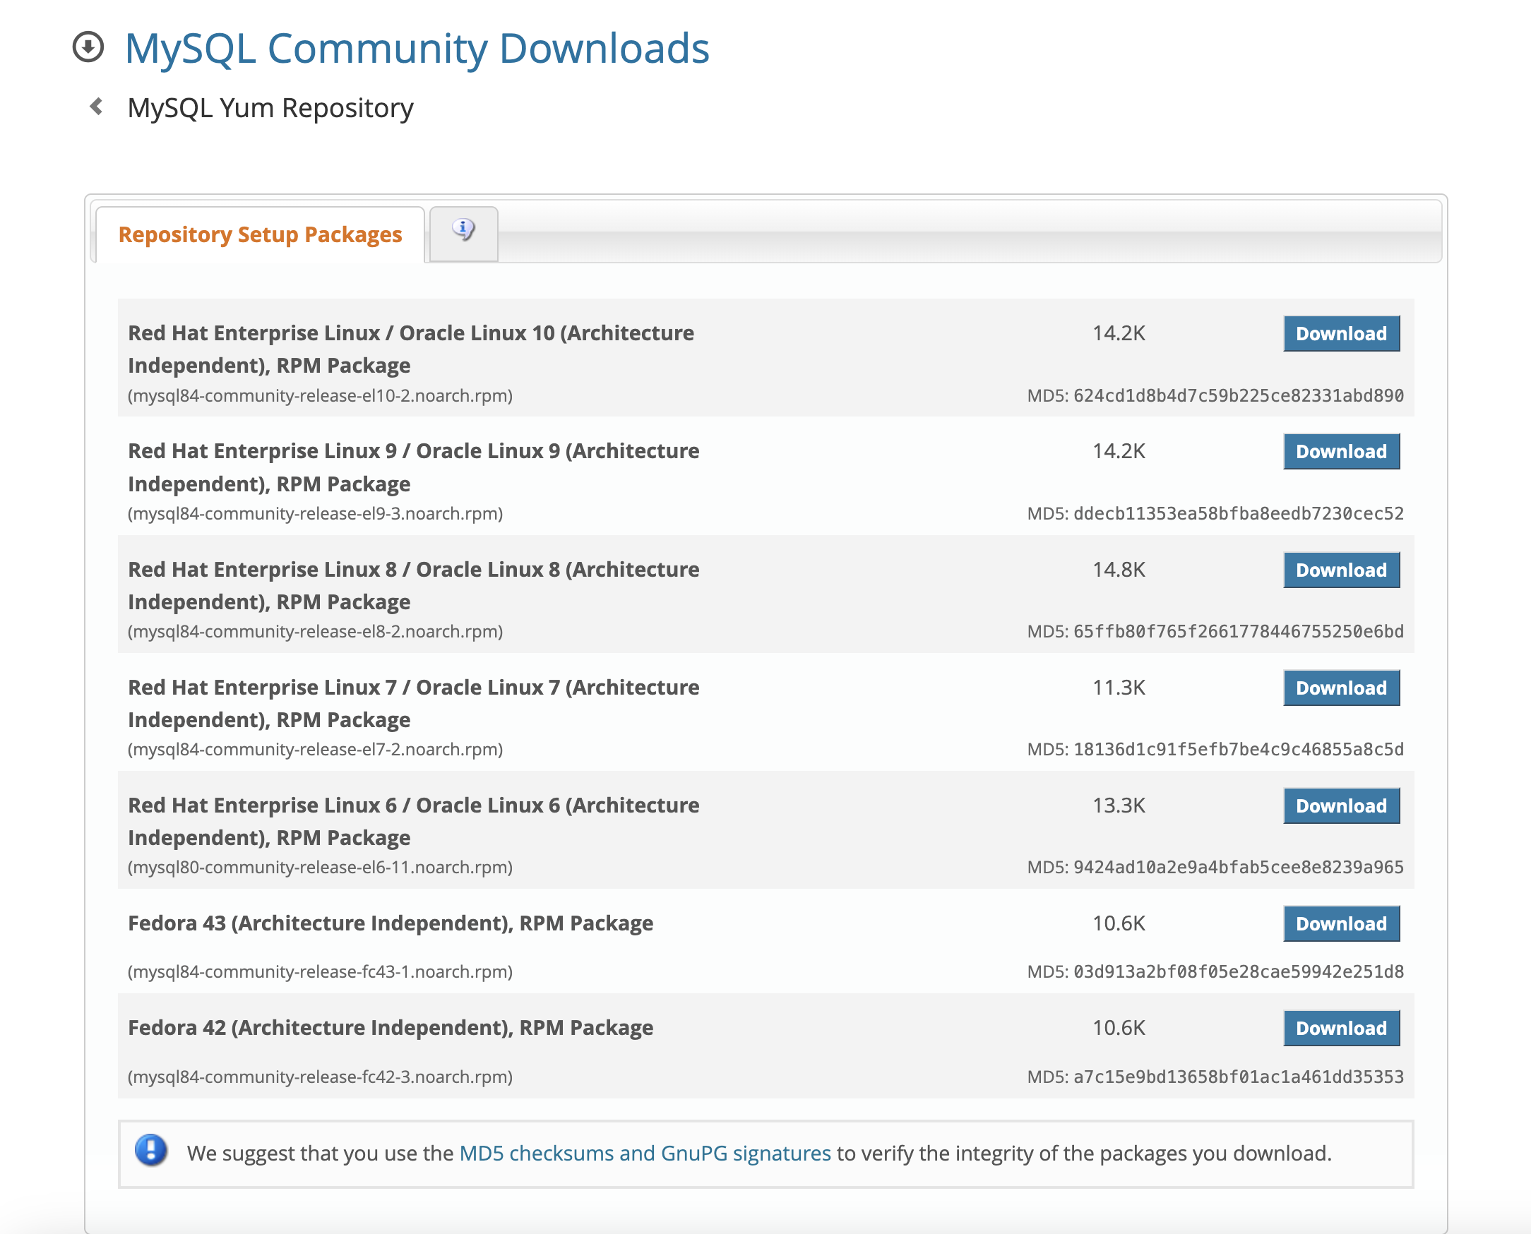The width and height of the screenshot is (1531, 1234).
Task: Click the MD5 hash for the el6-11 package
Action: pyautogui.click(x=1237, y=867)
